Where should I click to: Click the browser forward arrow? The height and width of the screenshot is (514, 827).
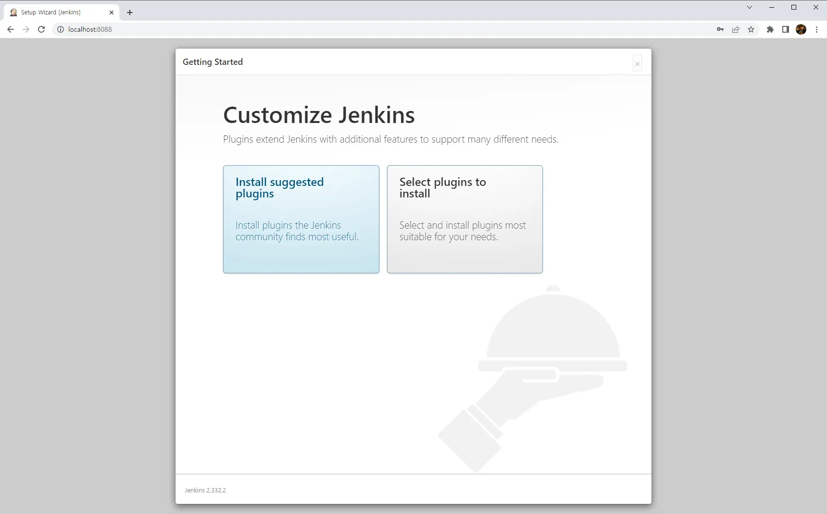point(26,29)
